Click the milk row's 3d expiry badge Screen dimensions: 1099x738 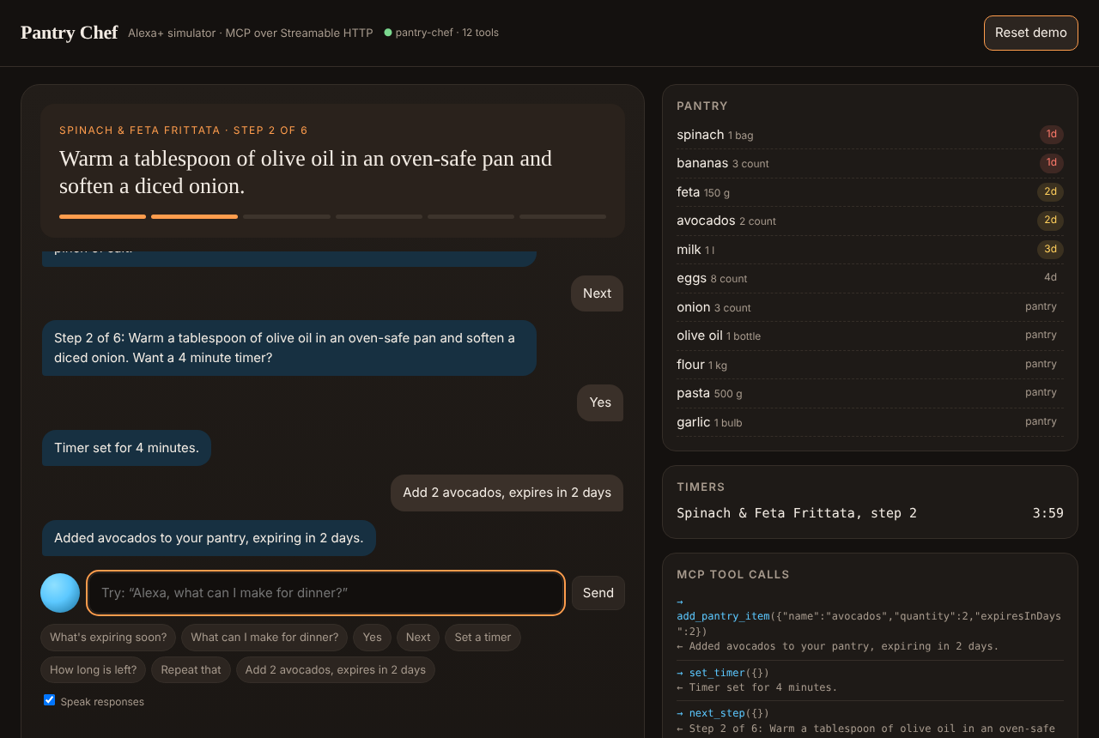click(1050, 250)
